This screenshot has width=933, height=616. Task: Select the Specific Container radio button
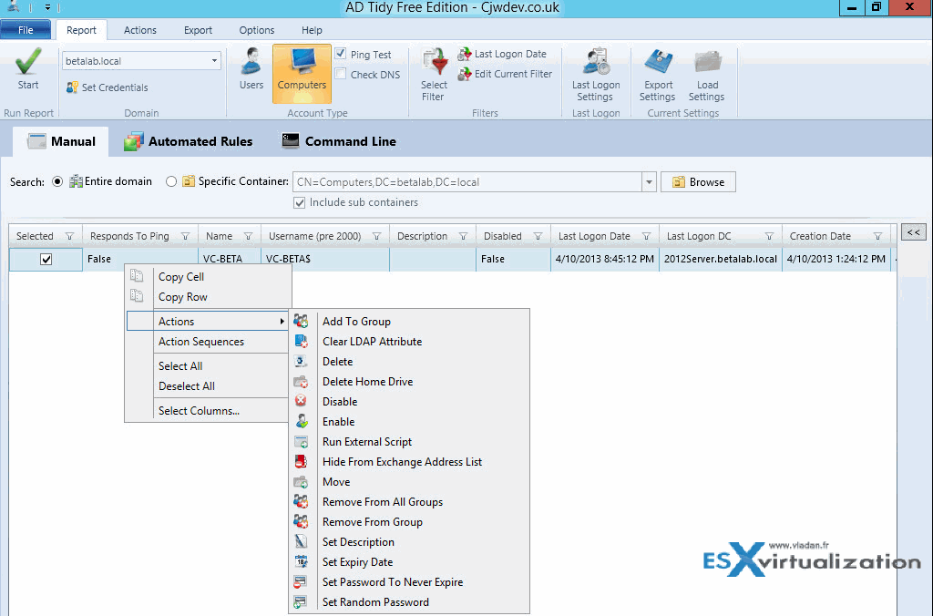[x=171, y=181]
